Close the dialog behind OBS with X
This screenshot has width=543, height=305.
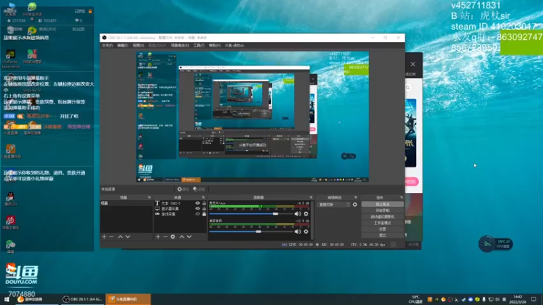(413, 64)
